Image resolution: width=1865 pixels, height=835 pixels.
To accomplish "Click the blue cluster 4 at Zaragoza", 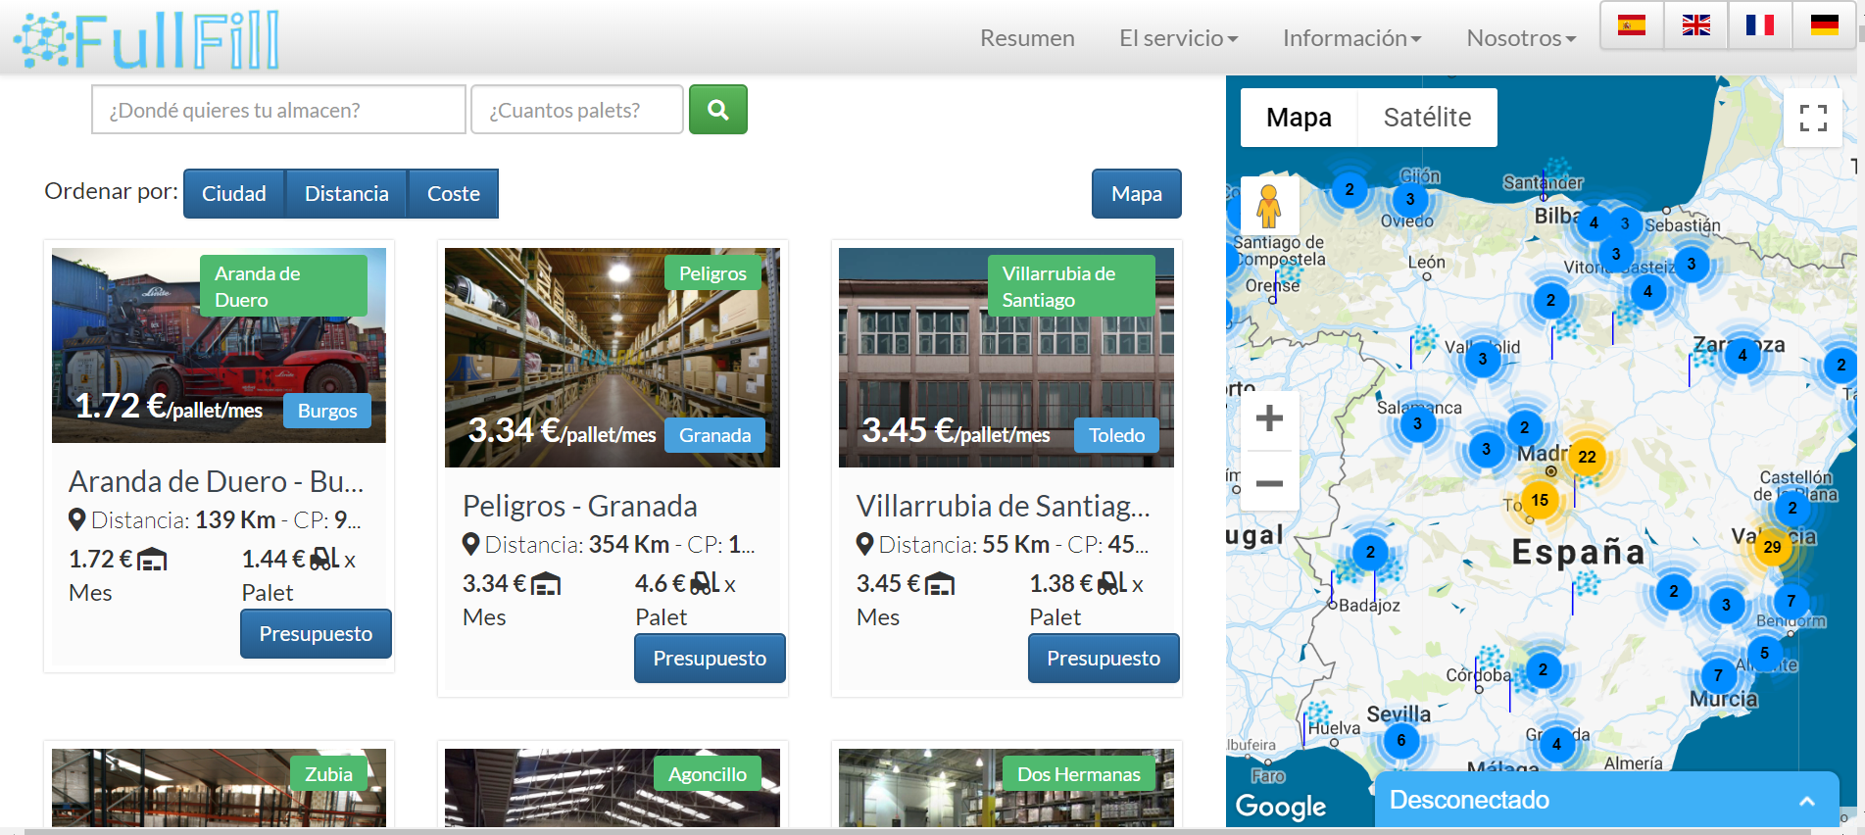I will [1742, 355].
